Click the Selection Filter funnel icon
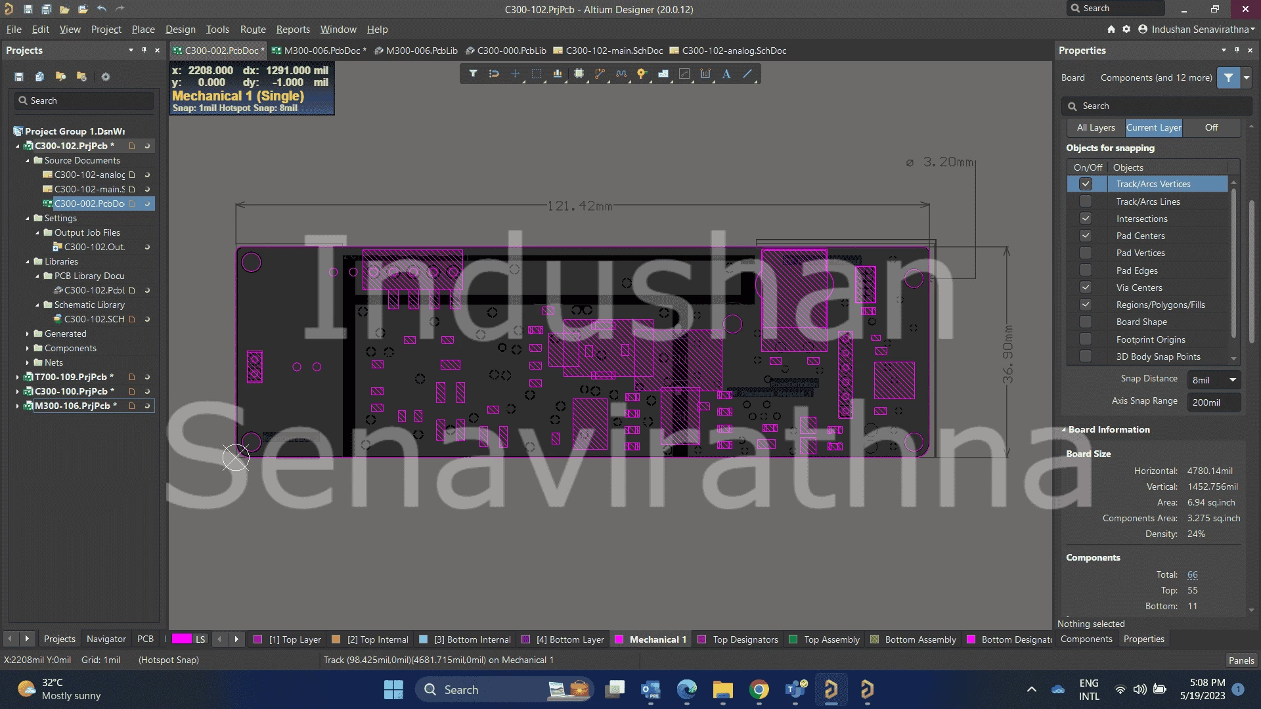Viewport: 1261px width, 709px height. (473, 74)
